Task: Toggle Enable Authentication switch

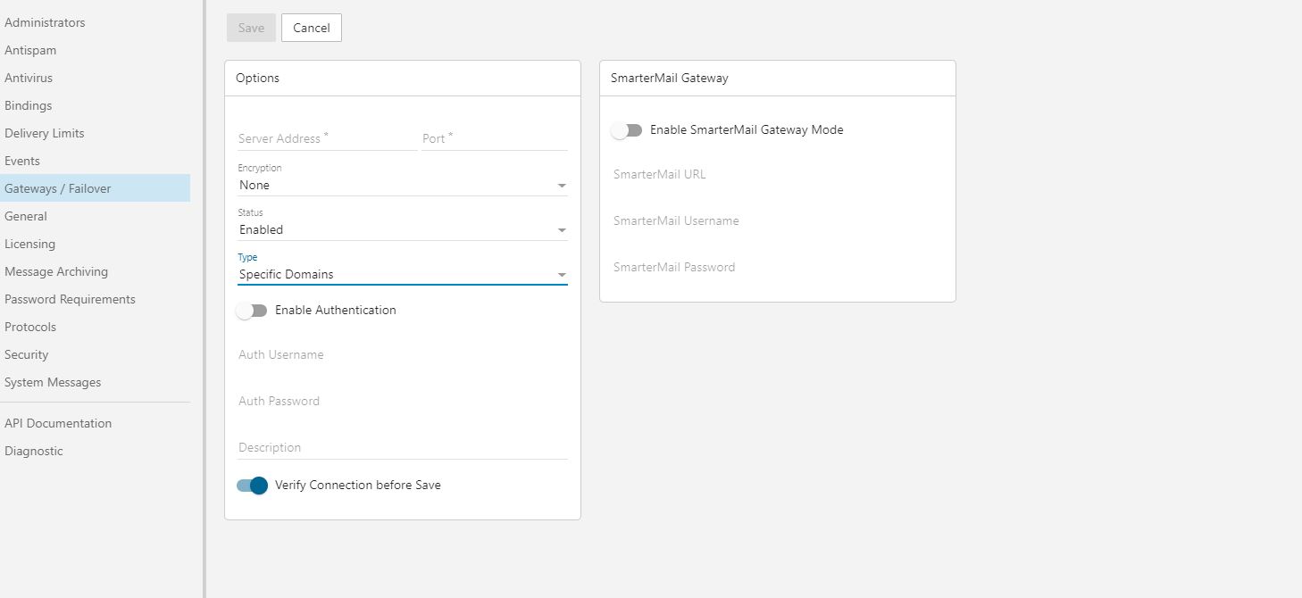Action: coord(252,311)
